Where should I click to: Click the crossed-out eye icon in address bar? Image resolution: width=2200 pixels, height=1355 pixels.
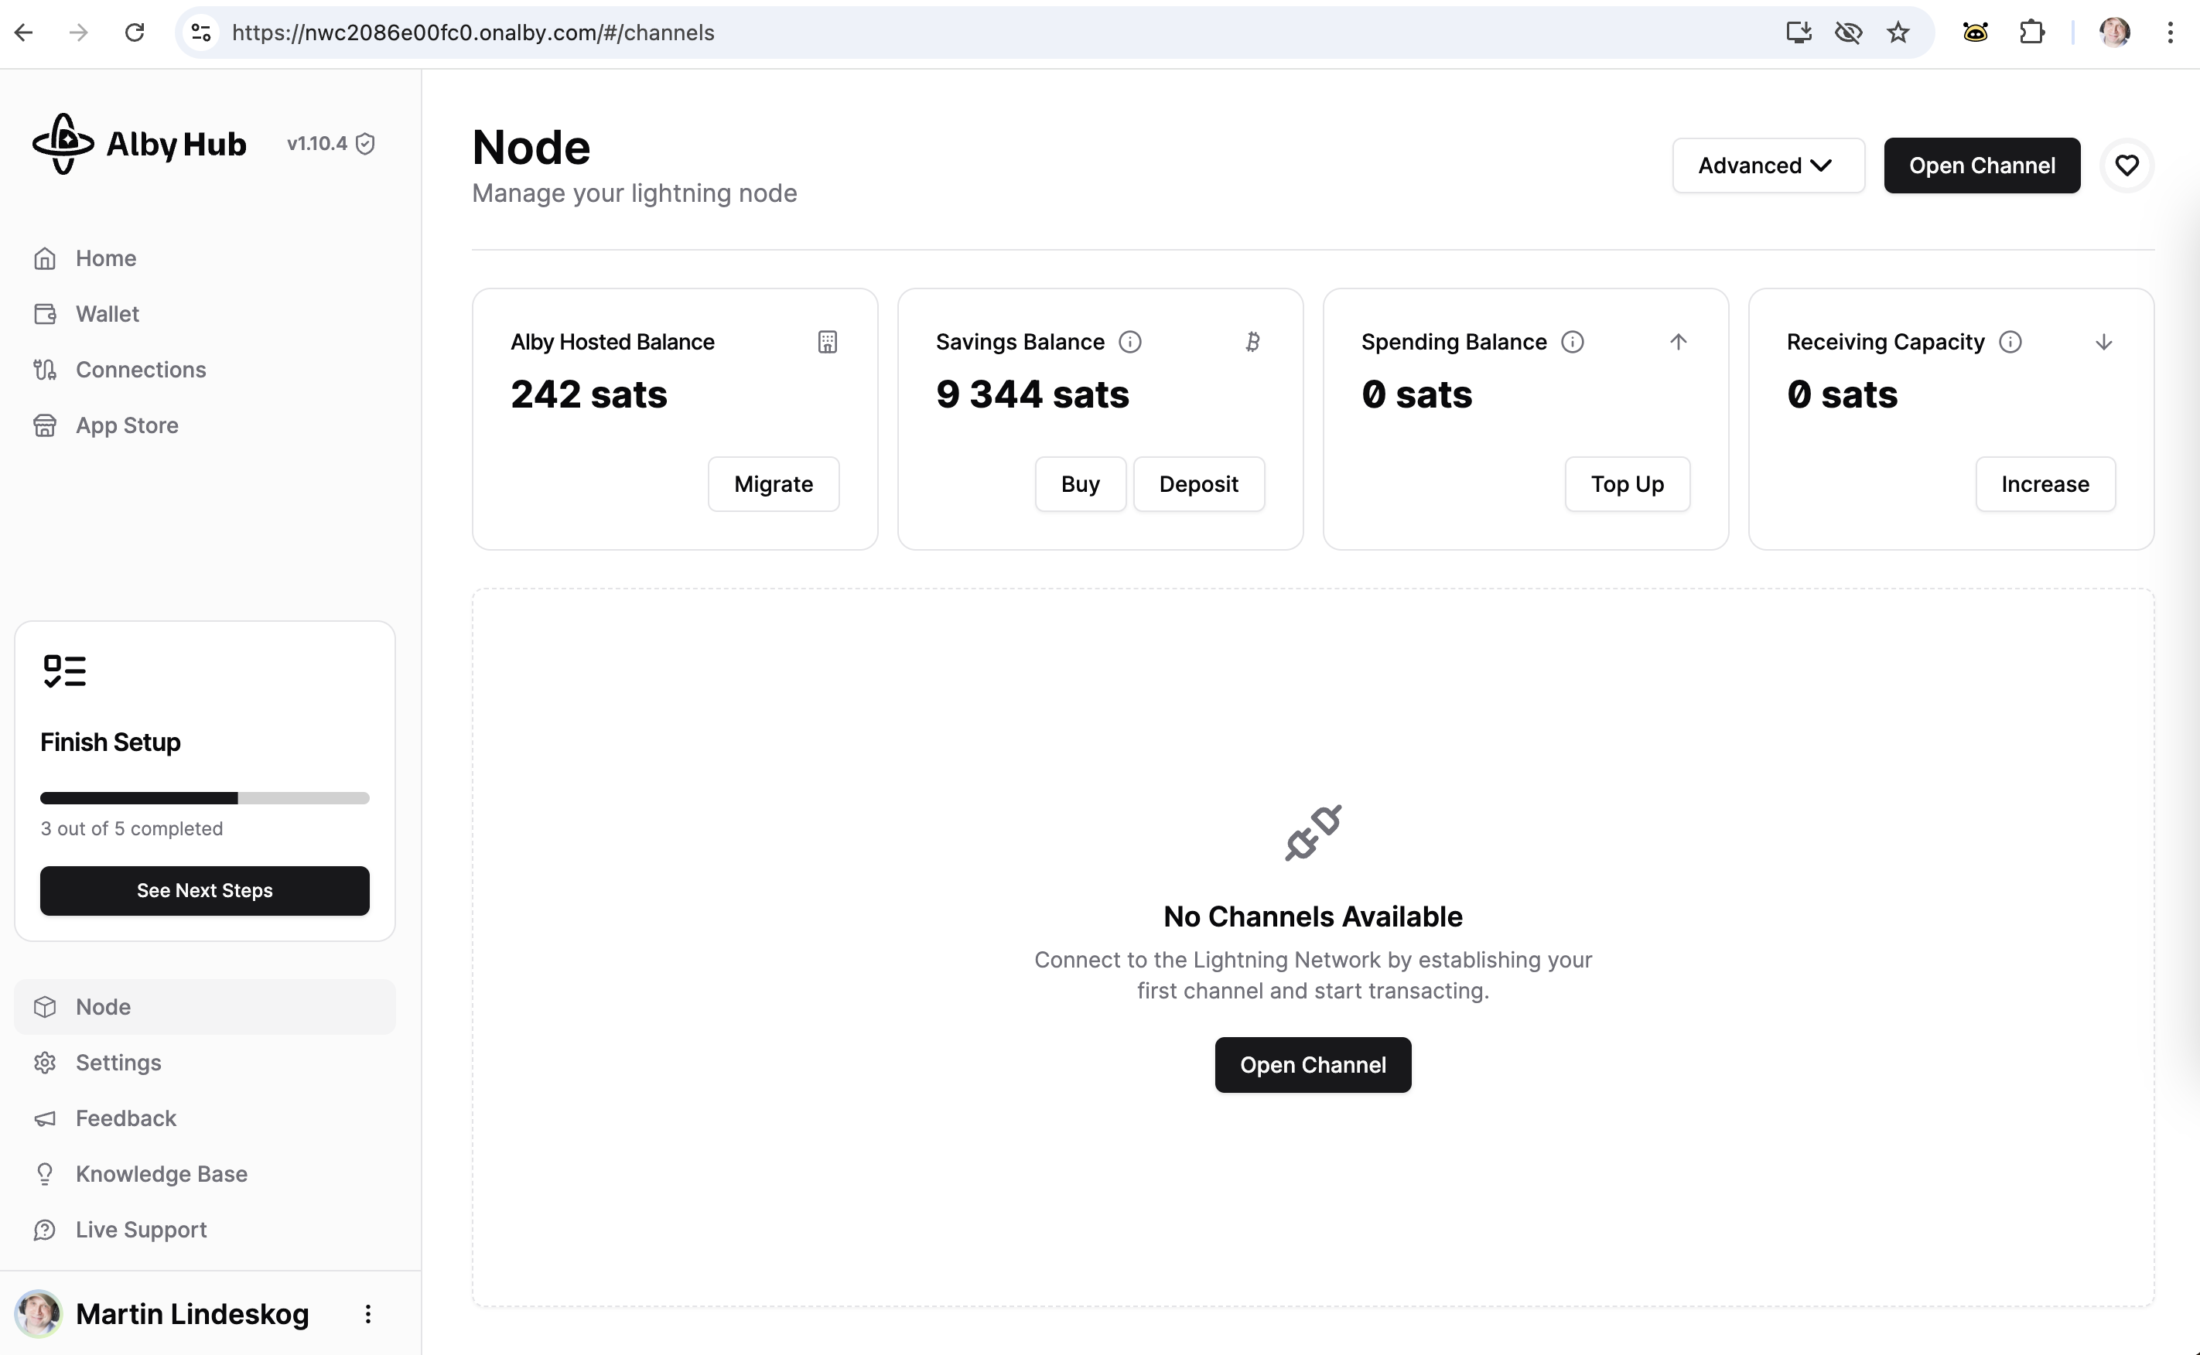point(1848,32)
